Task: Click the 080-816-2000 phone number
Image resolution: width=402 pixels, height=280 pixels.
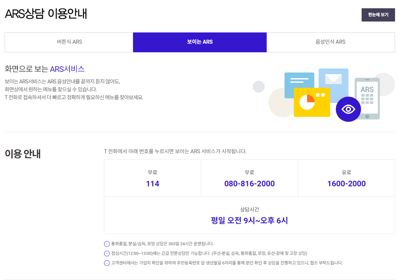Action: coord(249,183)
